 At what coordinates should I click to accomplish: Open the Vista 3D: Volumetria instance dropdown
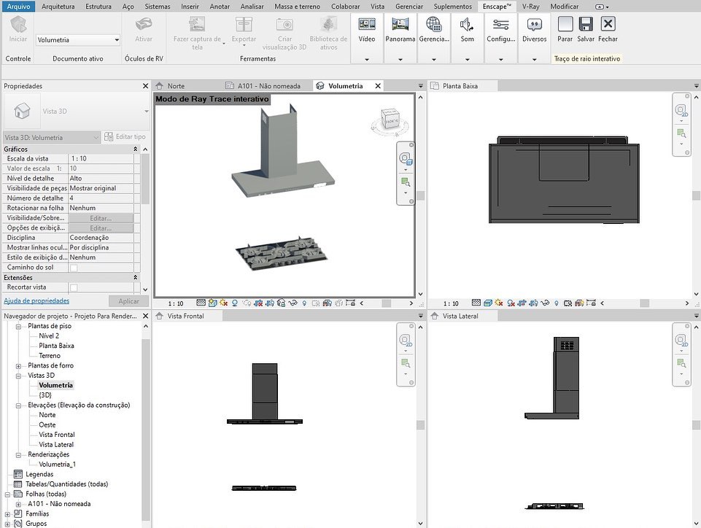click(52, 137)
